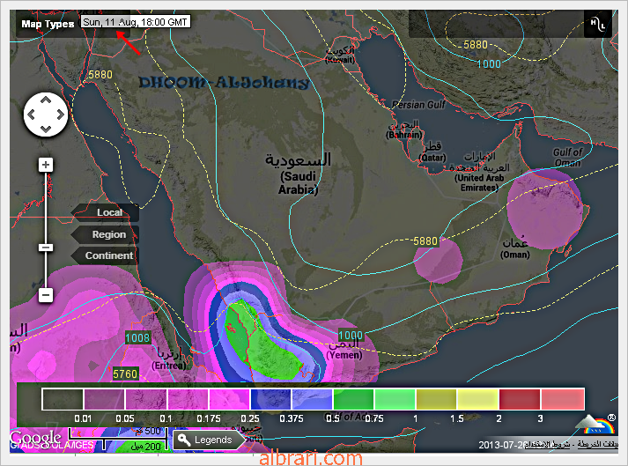Click the 1000 label near Yemen

tap(351, 336)
